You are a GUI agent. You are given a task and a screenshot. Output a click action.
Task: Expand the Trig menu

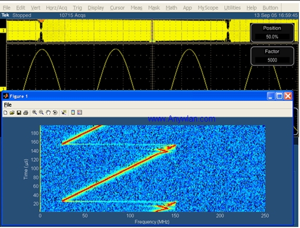tap(77, 8)
